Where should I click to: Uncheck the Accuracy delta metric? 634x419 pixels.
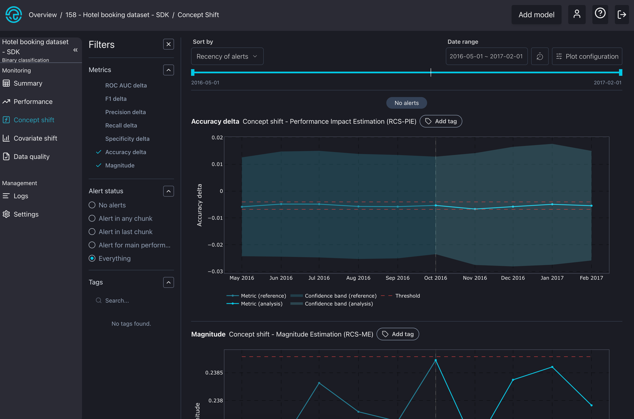(125, 152)
